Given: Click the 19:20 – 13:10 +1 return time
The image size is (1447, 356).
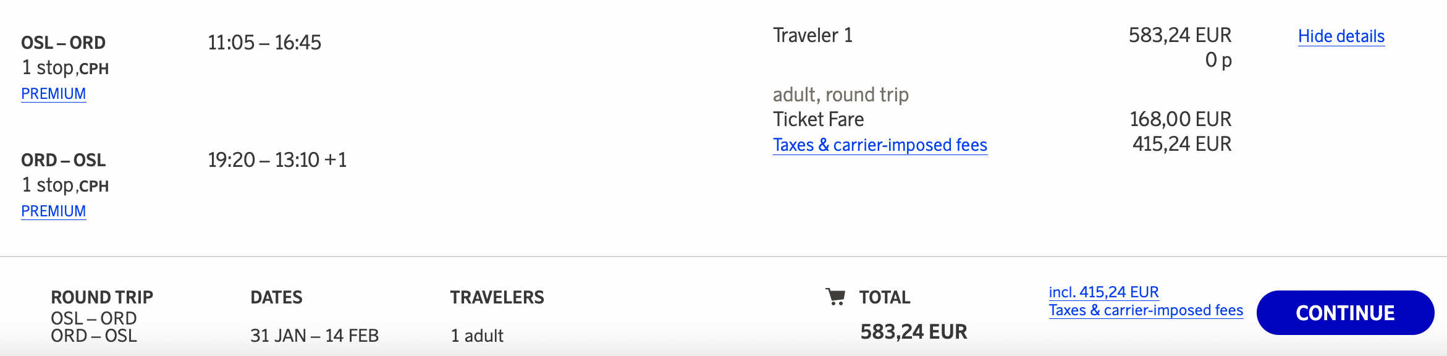Looking at the screenshot, I should (277, 160).
